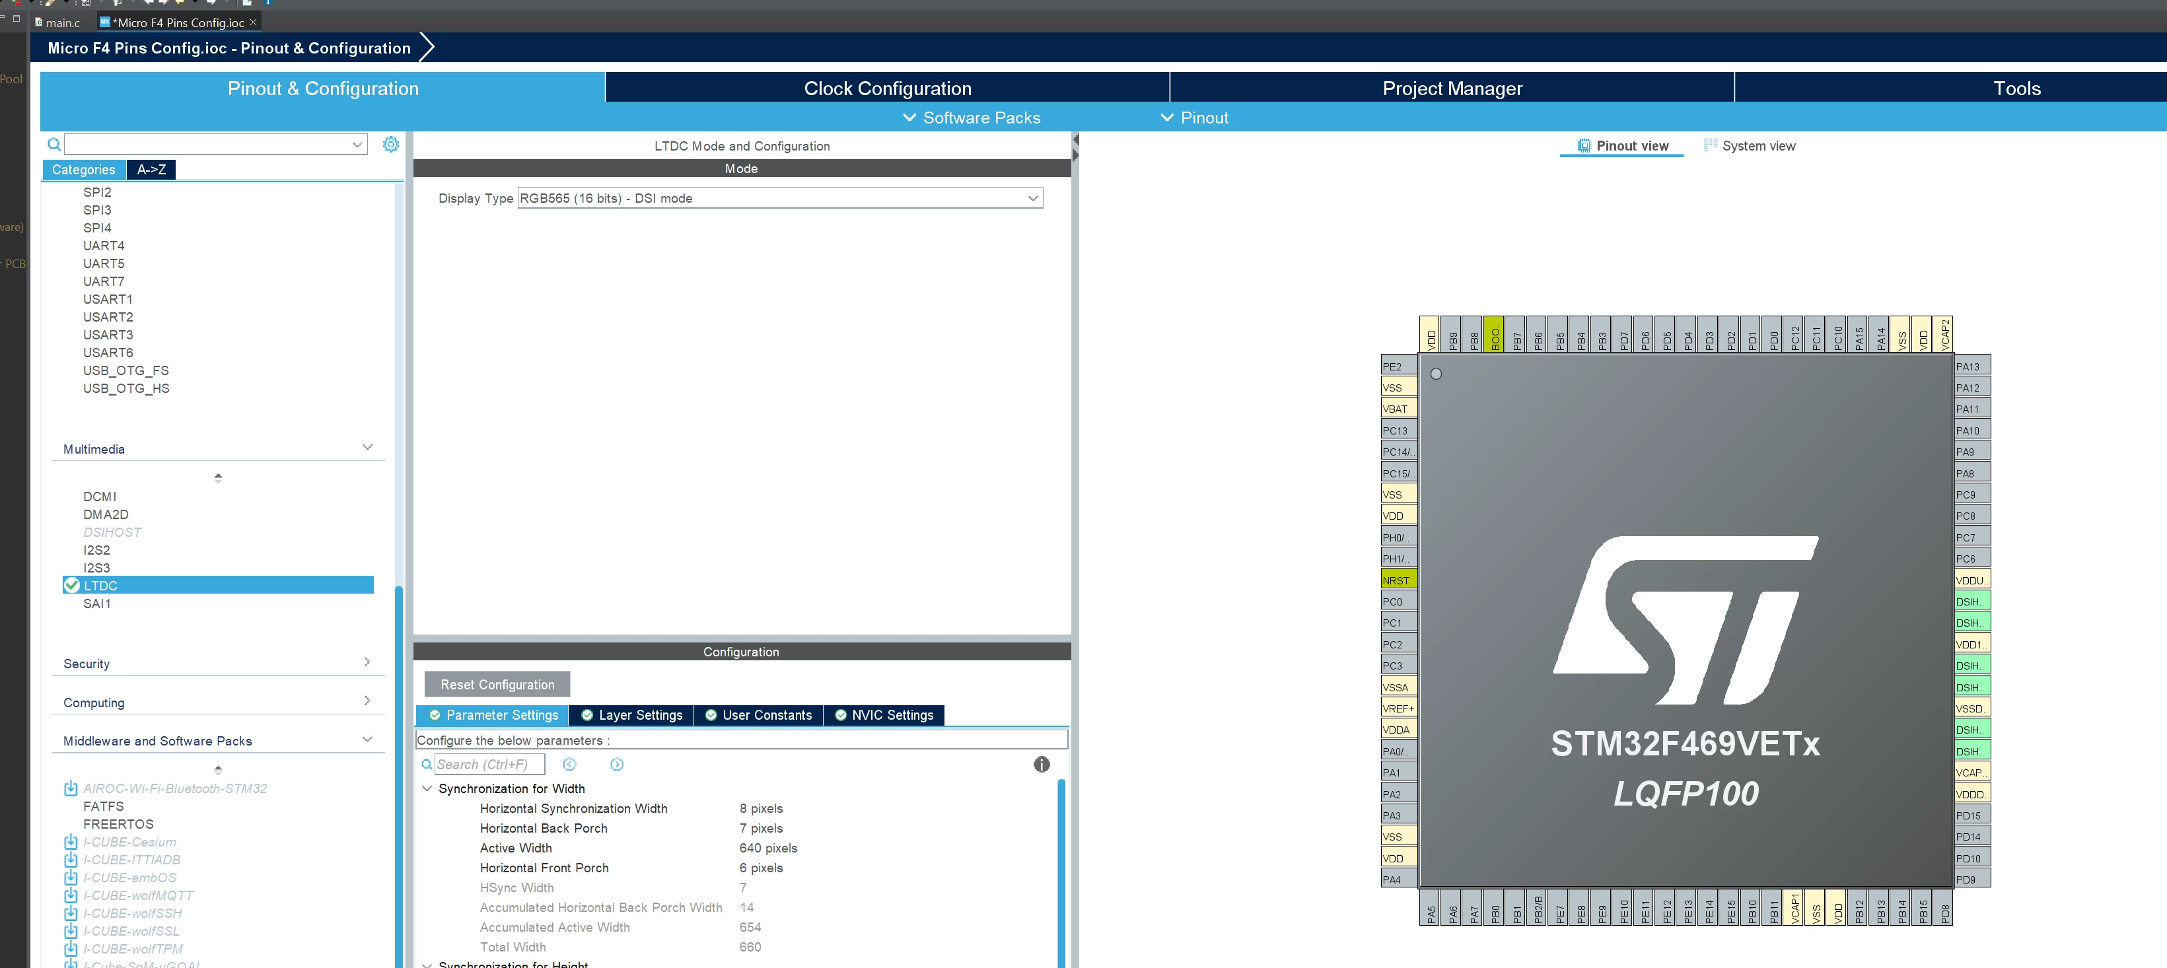This screenshot has height=968, width=2167.
Task: Click the NRST pin on chip
Action: coord(1399,580)
